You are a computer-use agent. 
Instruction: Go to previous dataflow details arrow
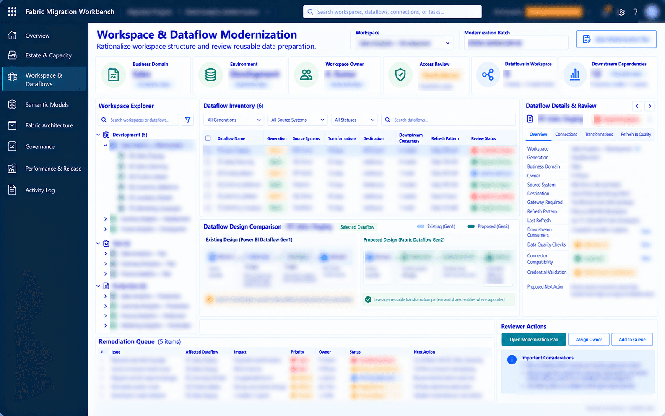pyautogui.click(x=637, y=106)
